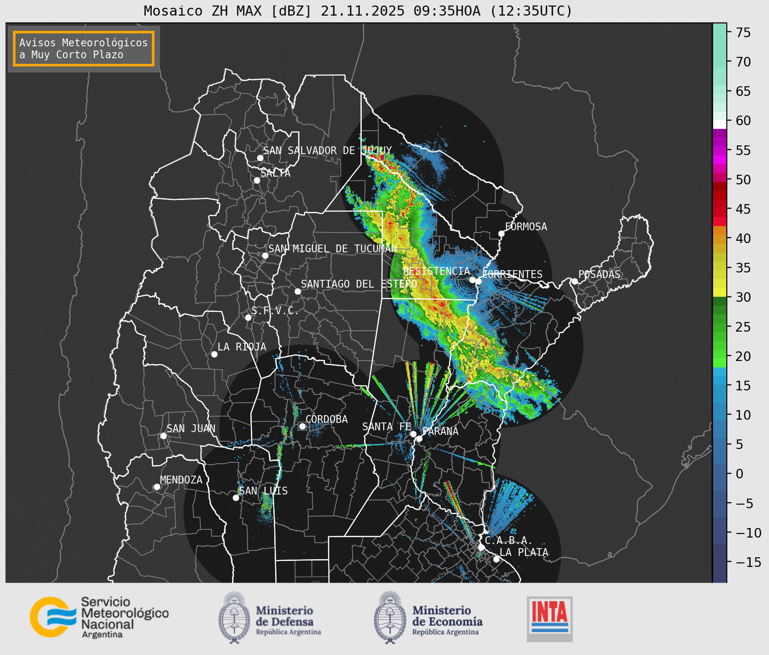Click the 'CÓRDOBA' map label
Viewport: 769px width, 655px height.
pos(326,419)
